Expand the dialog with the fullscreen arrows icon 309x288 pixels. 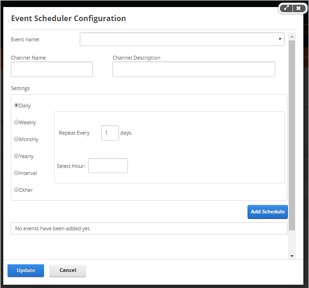pos(286,8)
